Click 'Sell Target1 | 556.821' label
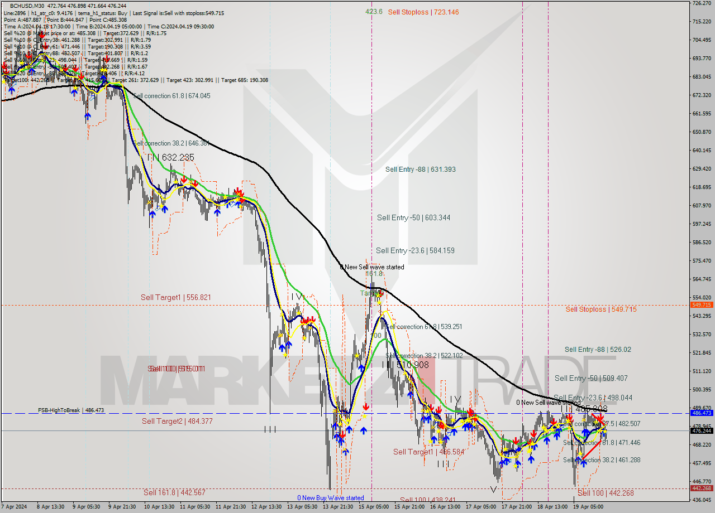The width and height of the screenshot is (715, 513). pos(176,298)
